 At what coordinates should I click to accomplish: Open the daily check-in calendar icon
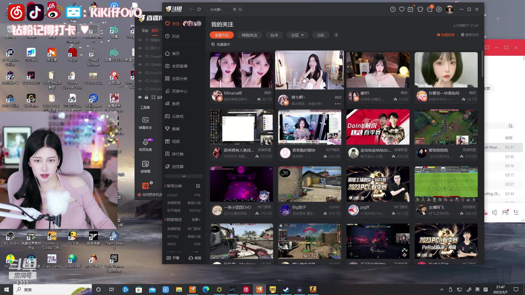pos(410,9)
